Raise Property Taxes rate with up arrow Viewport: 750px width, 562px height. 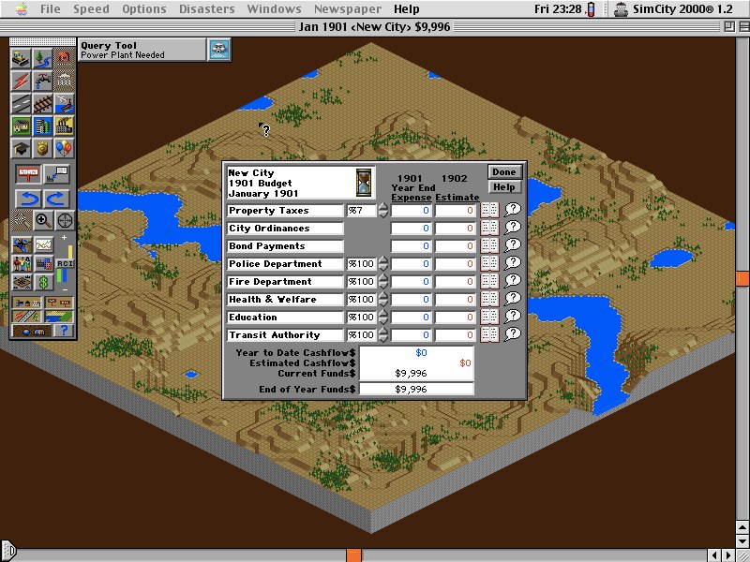click(382, 206)
